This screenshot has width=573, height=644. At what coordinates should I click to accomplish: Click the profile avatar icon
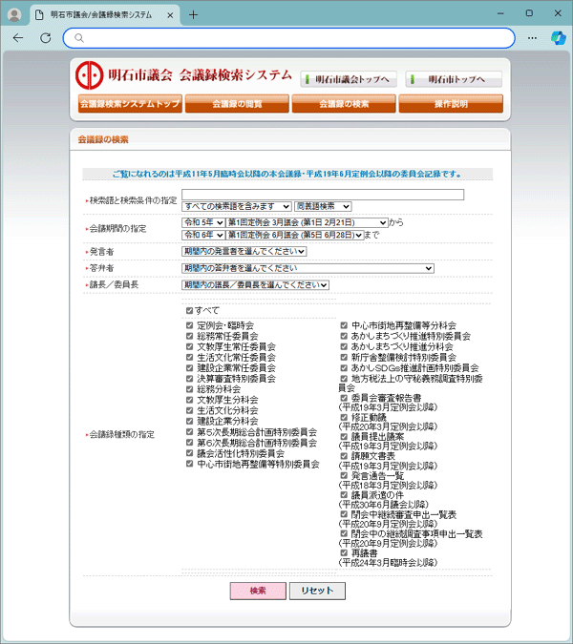tap(14, 15)
